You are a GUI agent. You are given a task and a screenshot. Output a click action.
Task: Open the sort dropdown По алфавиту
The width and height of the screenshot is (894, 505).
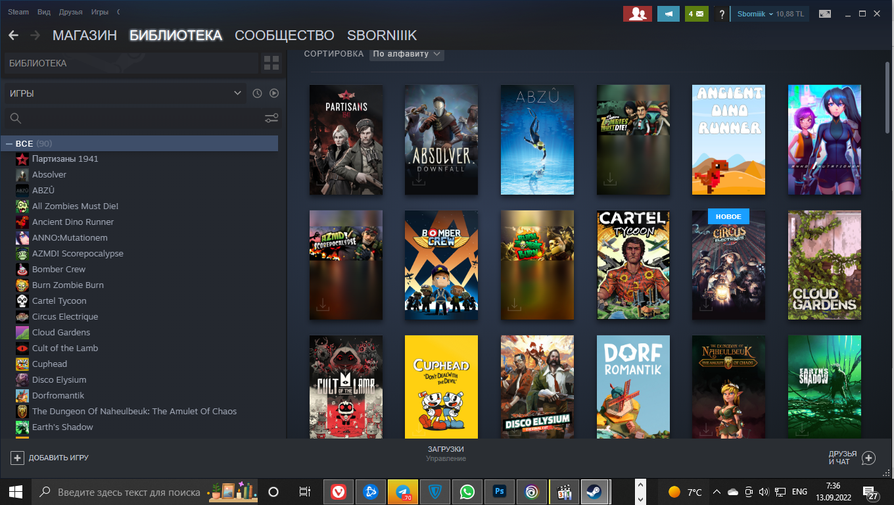pyautogui.click(x=407, y=54)
